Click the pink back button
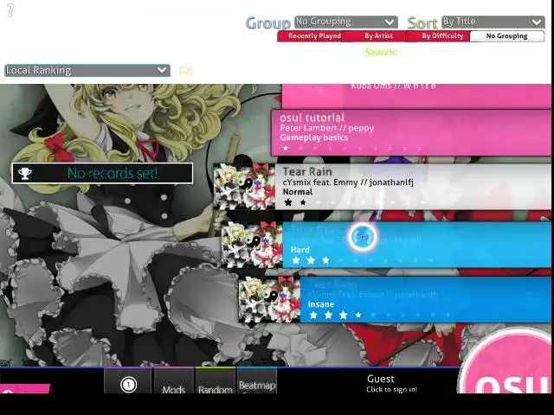 (24, 389)
